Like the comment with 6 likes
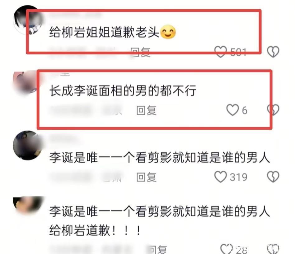 tap(232, 110)
